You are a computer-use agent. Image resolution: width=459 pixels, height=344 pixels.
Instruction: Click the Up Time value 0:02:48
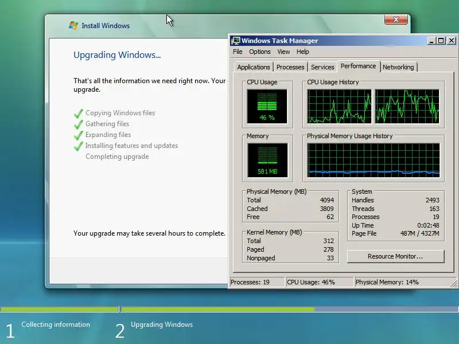(428, 225)
